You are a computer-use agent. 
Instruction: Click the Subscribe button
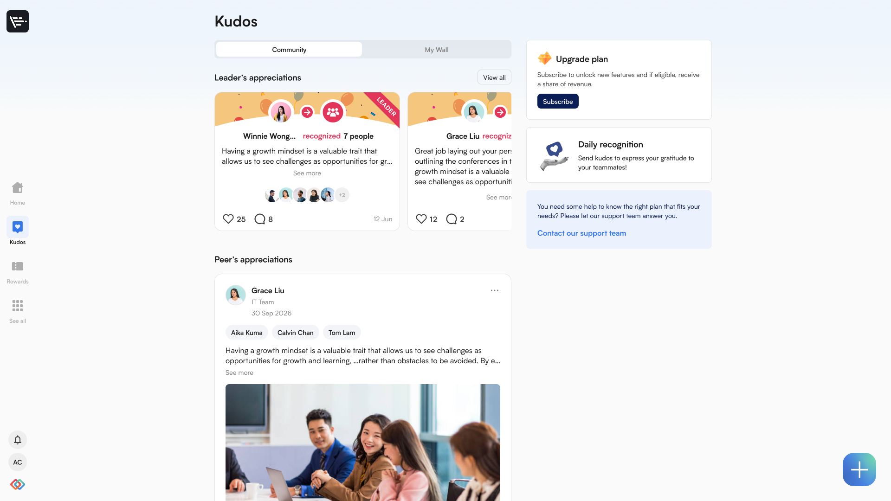point(558,101)
